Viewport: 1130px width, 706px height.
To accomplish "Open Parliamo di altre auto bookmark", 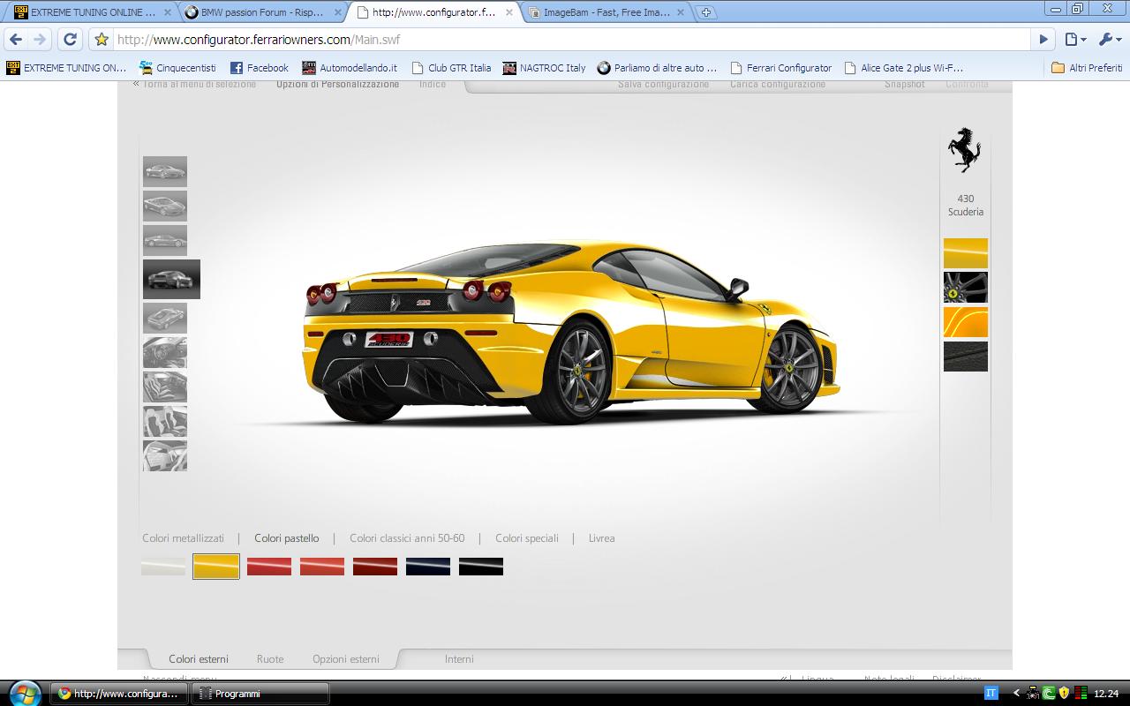I will pyautogui.click(x=657, y=68).
